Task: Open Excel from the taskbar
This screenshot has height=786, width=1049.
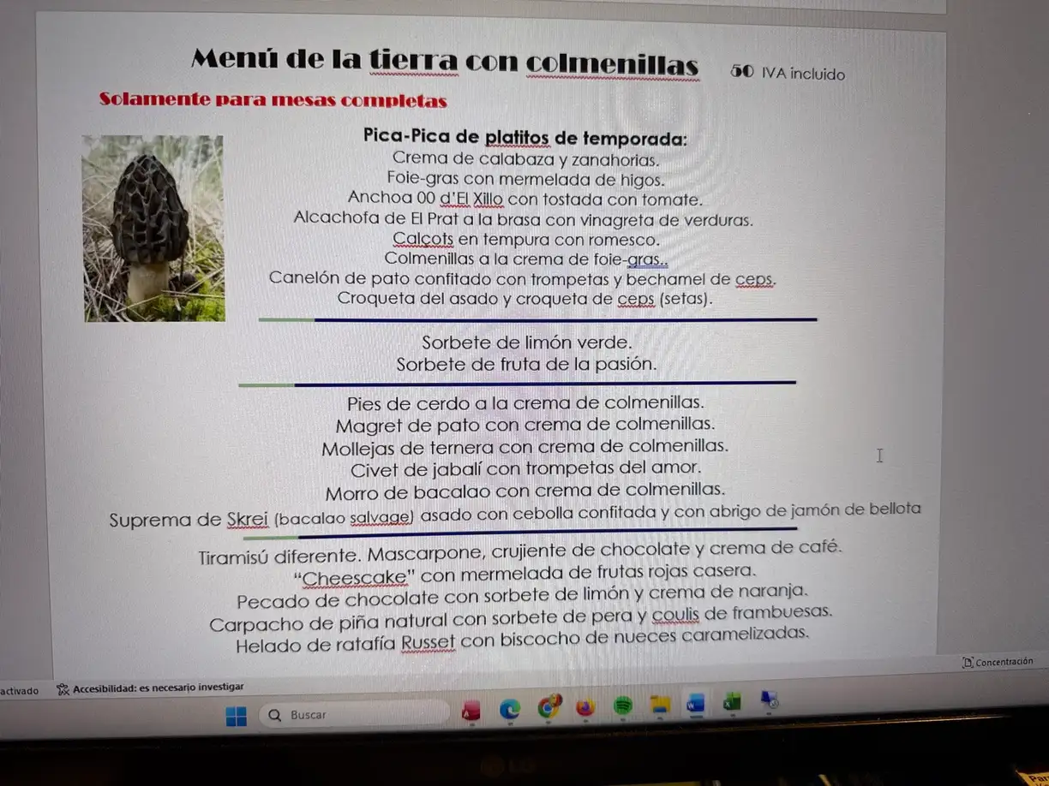Action: click(x=732, y=702)
